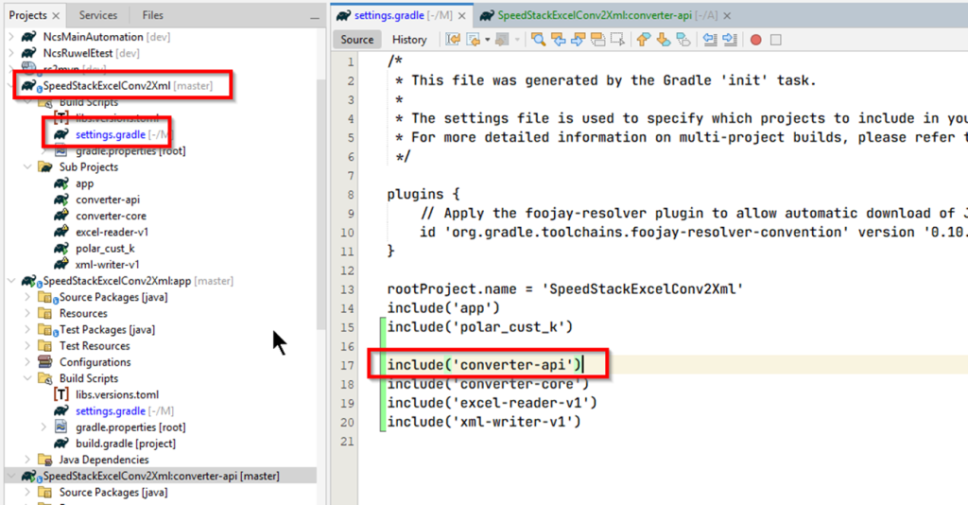Click the Stop Macro Recording square icon

[776, 40]
